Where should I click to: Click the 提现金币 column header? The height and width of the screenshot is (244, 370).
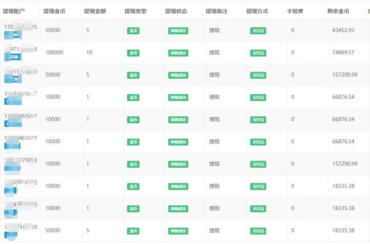54,11
